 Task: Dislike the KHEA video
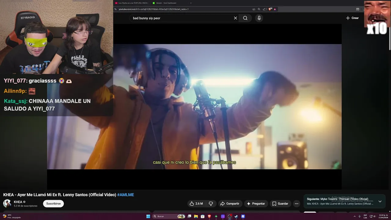pyautogui.click(x=211, y=204)
